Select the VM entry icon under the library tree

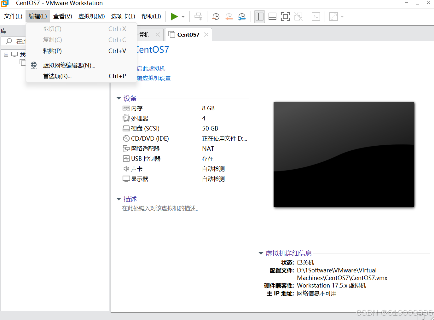click(x=23, y=62)
